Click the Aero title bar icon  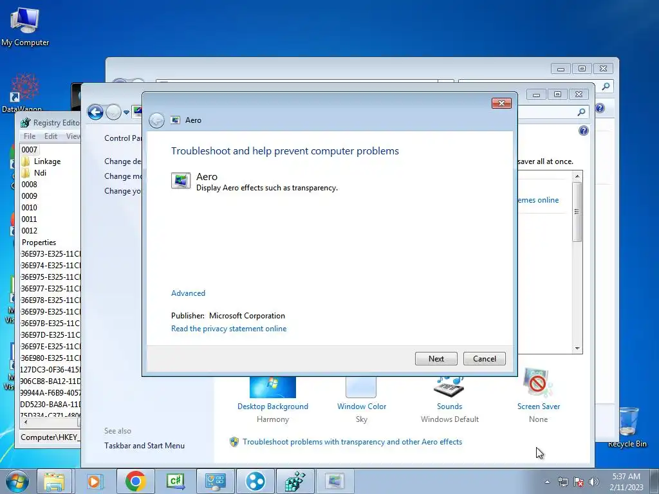pyautogui.click(x=176, y=120)
